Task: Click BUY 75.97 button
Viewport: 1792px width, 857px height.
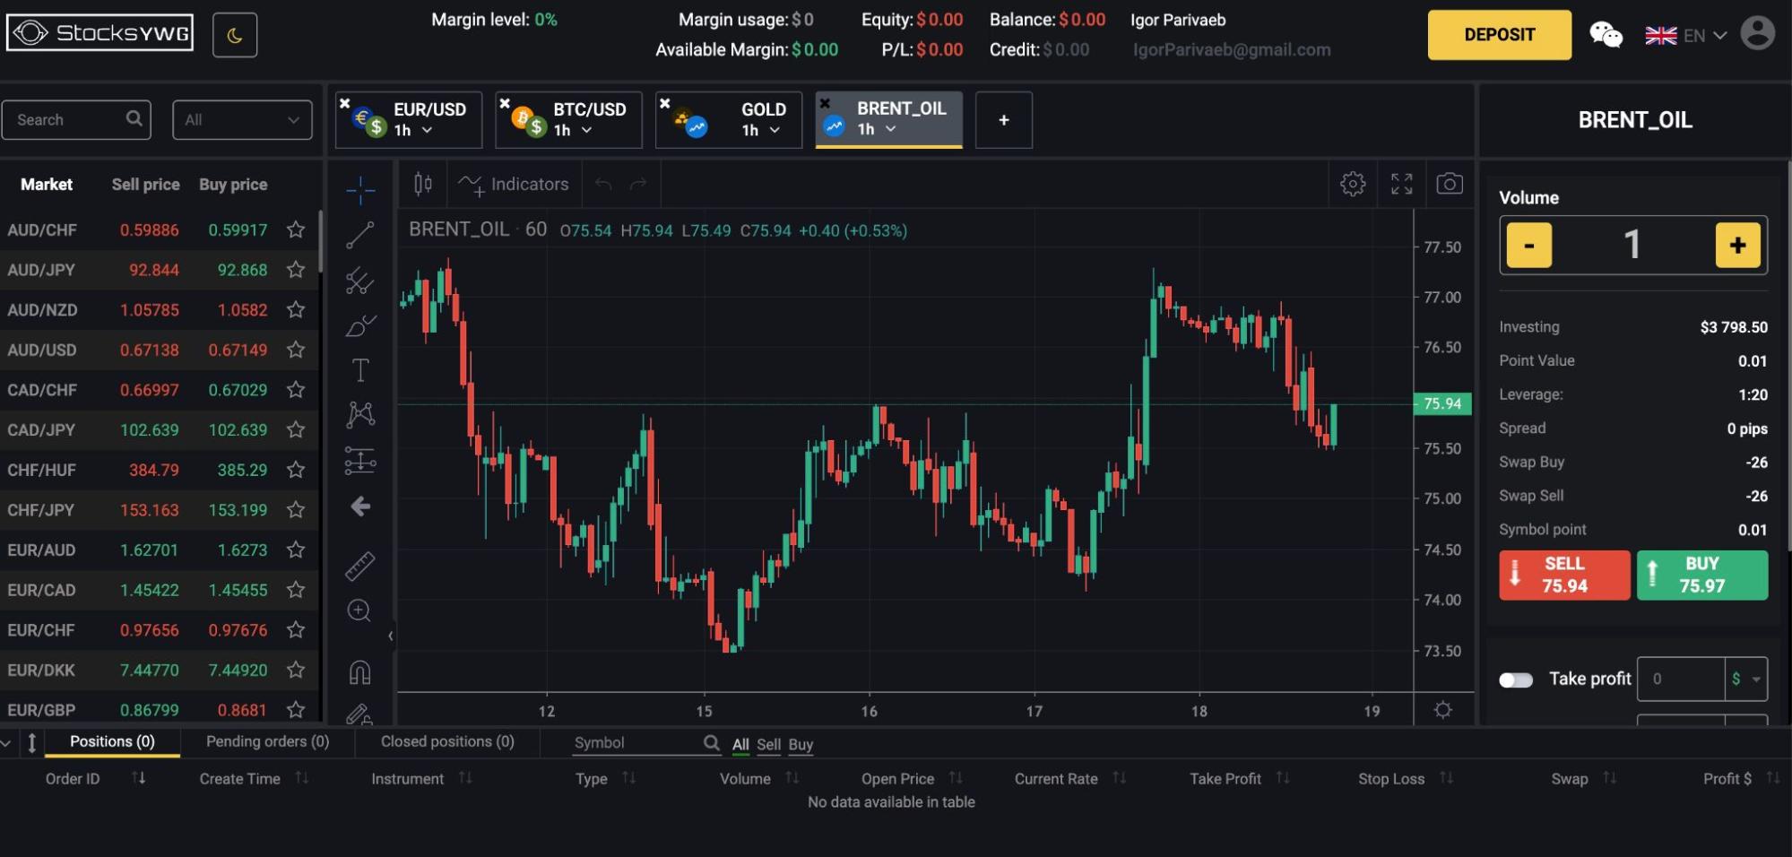Action: [1701, 575]
